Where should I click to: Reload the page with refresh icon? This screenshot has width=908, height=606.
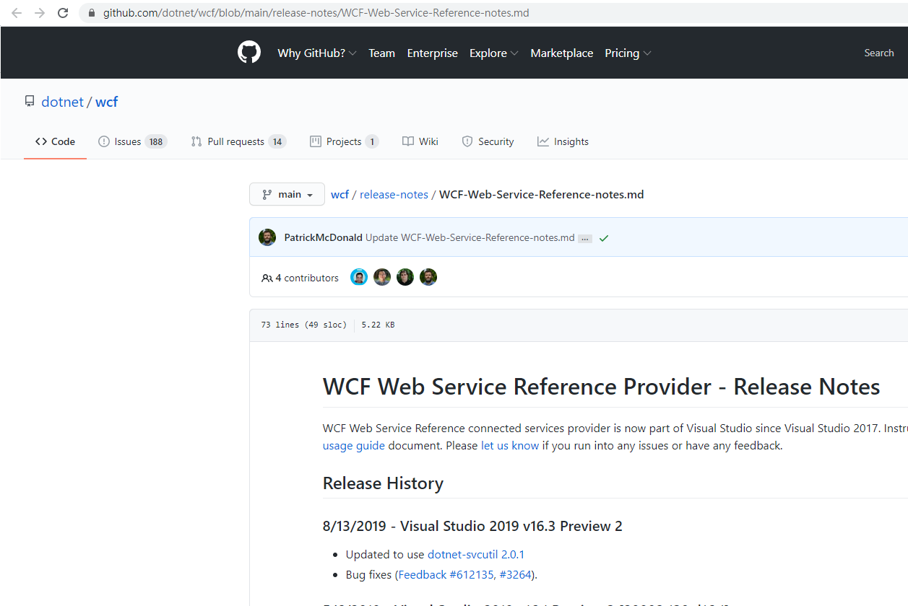coord(63,13)
